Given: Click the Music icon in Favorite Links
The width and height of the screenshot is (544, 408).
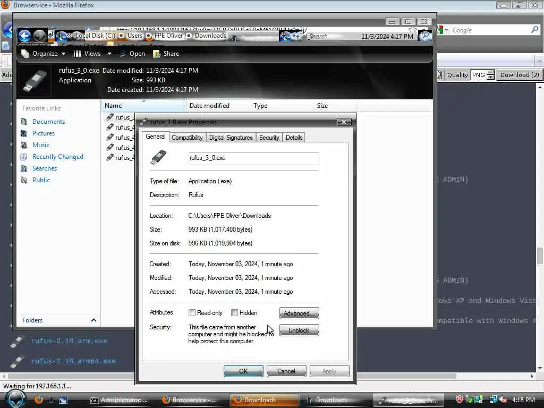Looking at the screenshot, I should [x=24, y=145].
